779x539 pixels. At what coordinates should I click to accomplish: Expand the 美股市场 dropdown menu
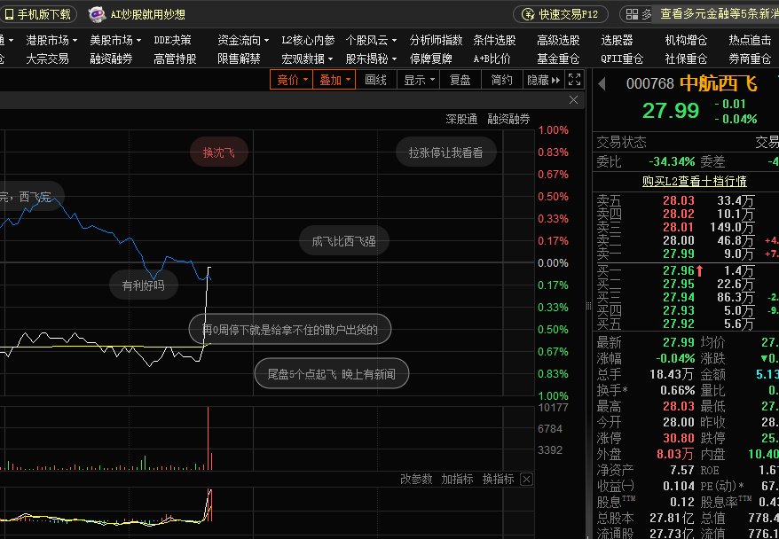coord(115,40)
